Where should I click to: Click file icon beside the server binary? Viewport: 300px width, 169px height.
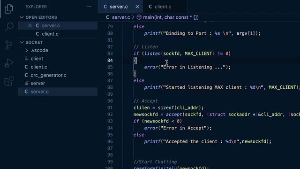(x=27, y=84)
